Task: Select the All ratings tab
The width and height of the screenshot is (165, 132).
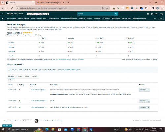Action: point(11,76)
